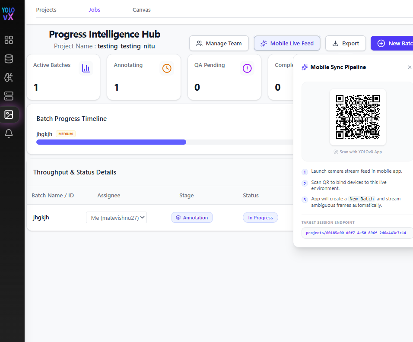
Task: Click the Annotating stat card
Action: [144, 77]
